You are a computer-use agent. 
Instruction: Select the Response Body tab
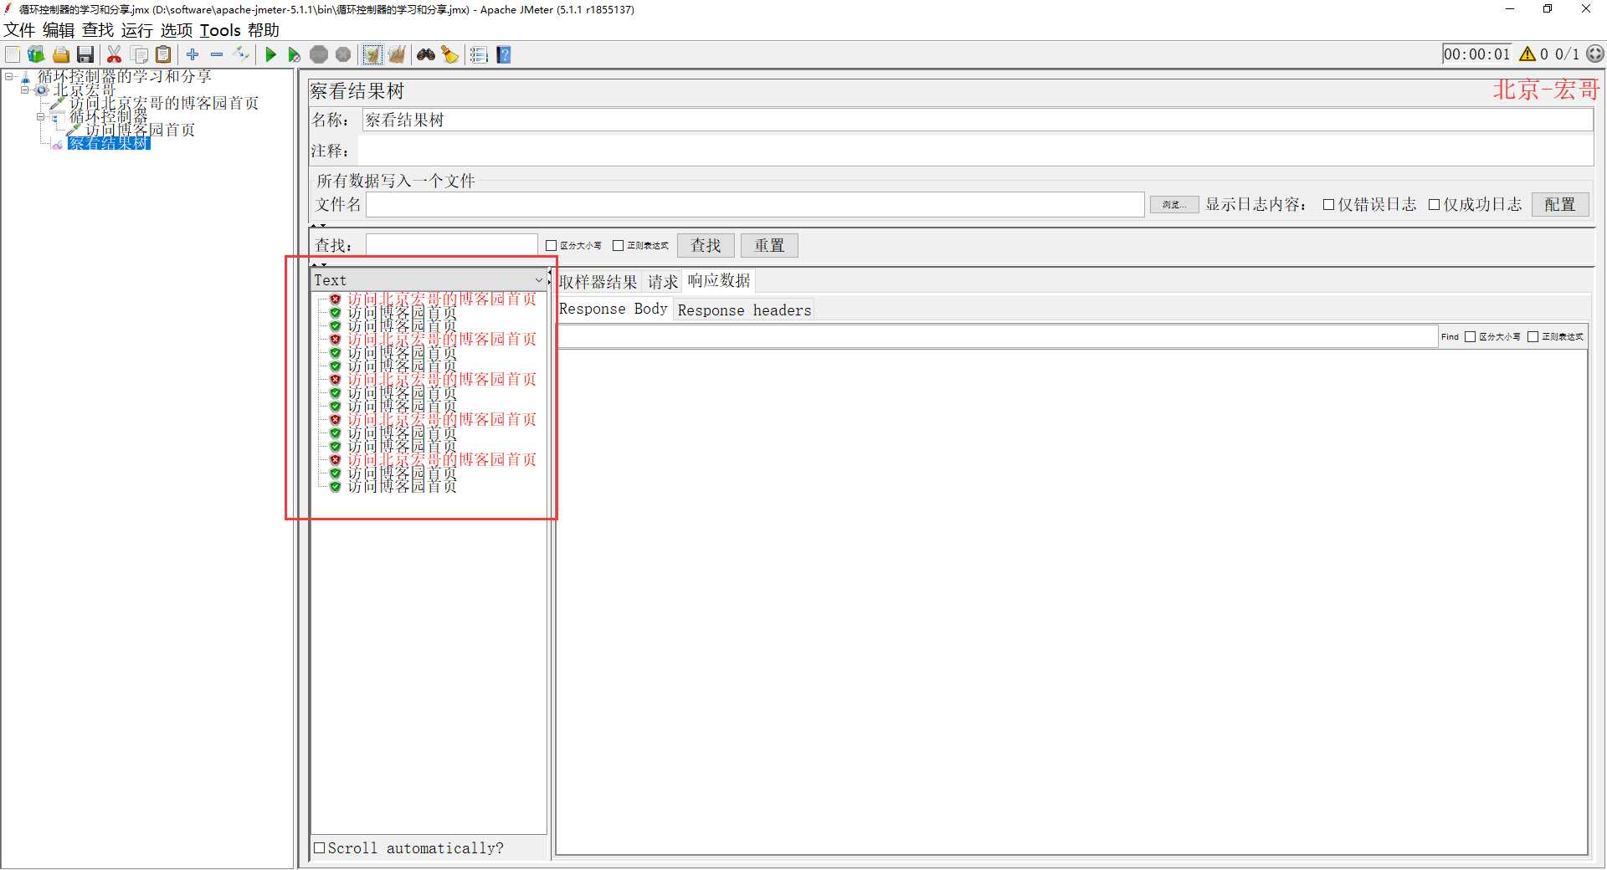click(614, 310)
